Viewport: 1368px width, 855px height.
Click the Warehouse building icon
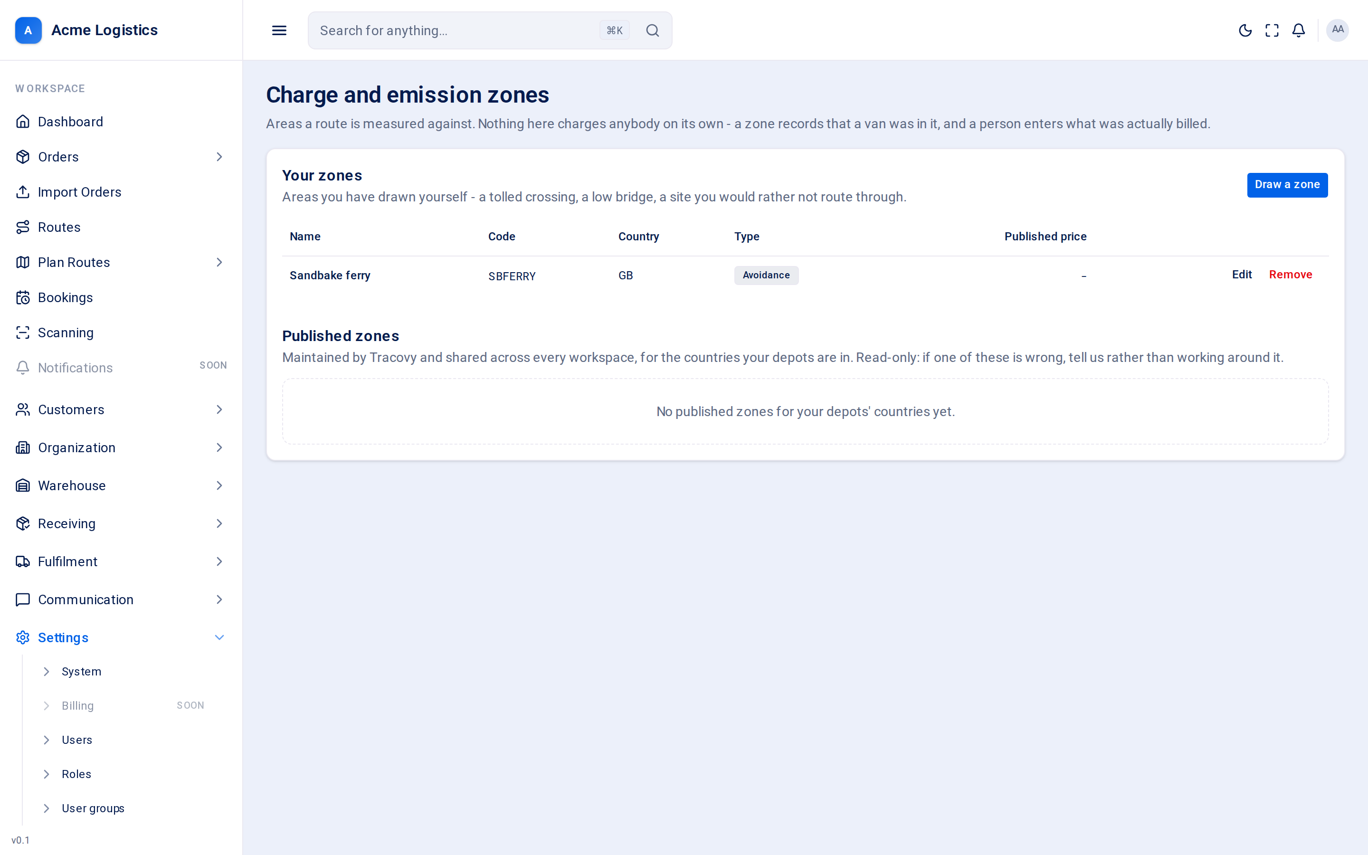(23, 485)
